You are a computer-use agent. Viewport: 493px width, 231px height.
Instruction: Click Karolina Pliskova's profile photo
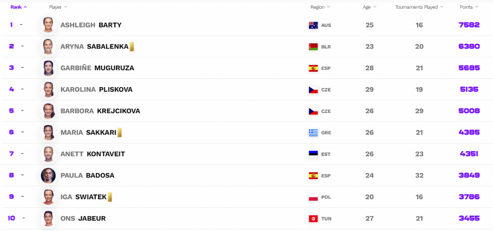(x=48, y=89)
